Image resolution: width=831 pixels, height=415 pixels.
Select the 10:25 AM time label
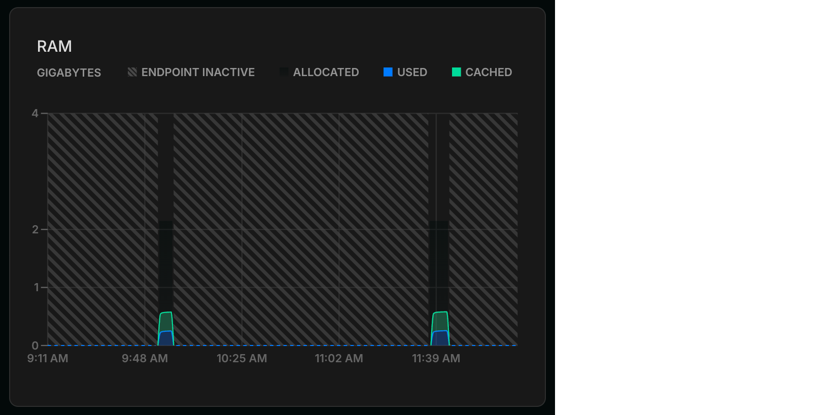242,358
